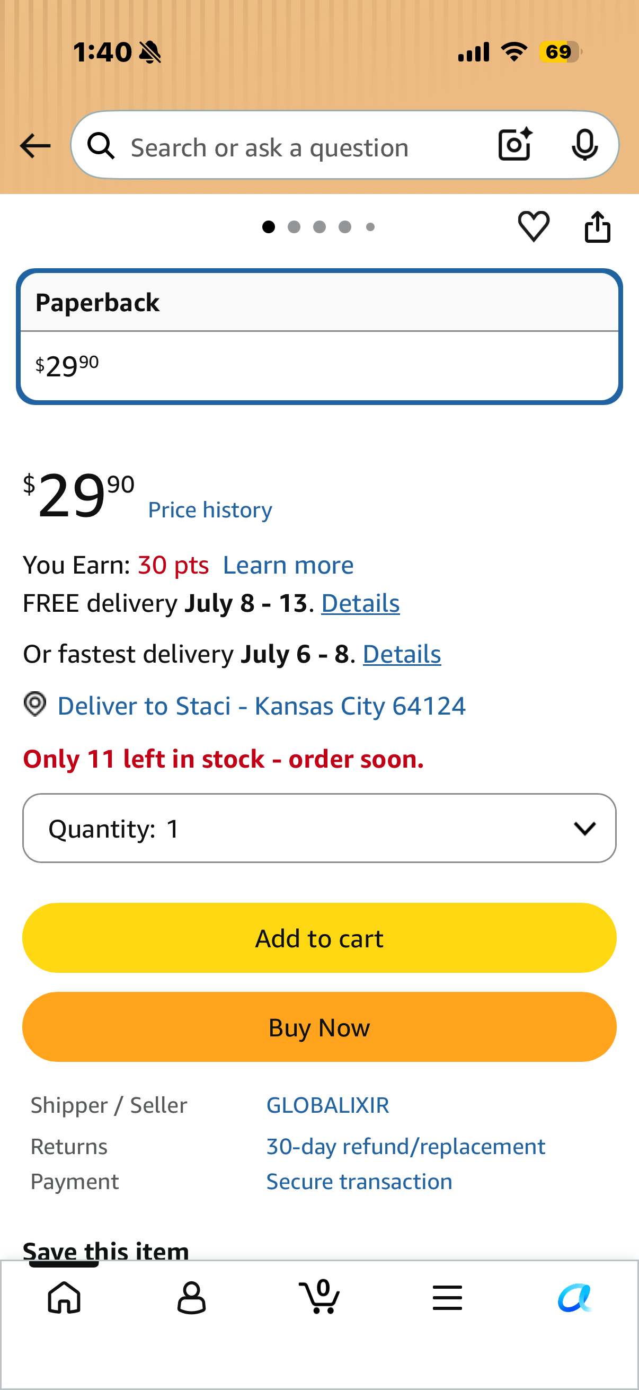Open the Home tab icon
Screen dimensions: 639x1390
point(64,1297)
